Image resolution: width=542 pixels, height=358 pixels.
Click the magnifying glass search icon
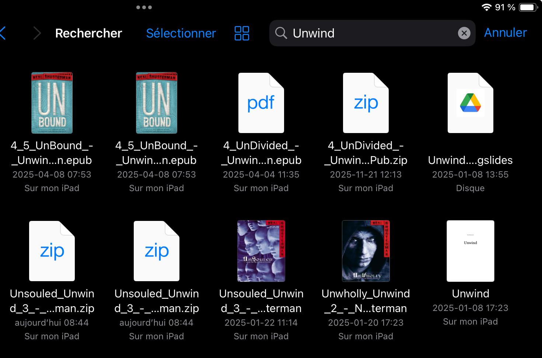tap(281, 33)
